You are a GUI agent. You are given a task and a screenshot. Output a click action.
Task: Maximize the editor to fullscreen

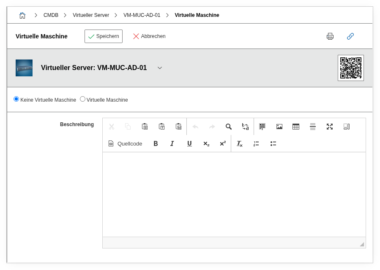(x=330, y=127)
